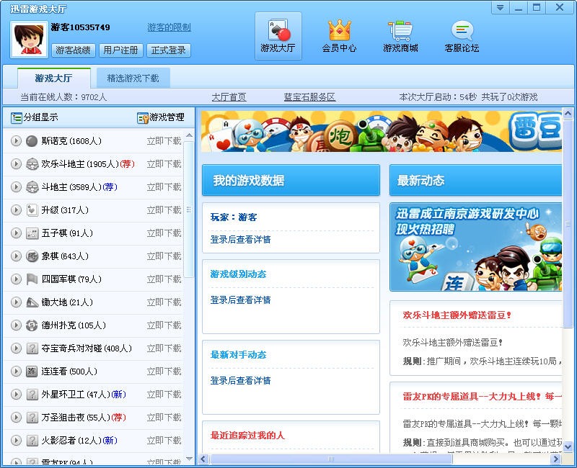Click the 连连看 tile icon
Screen dimensions: 577x468
[32, 372]
